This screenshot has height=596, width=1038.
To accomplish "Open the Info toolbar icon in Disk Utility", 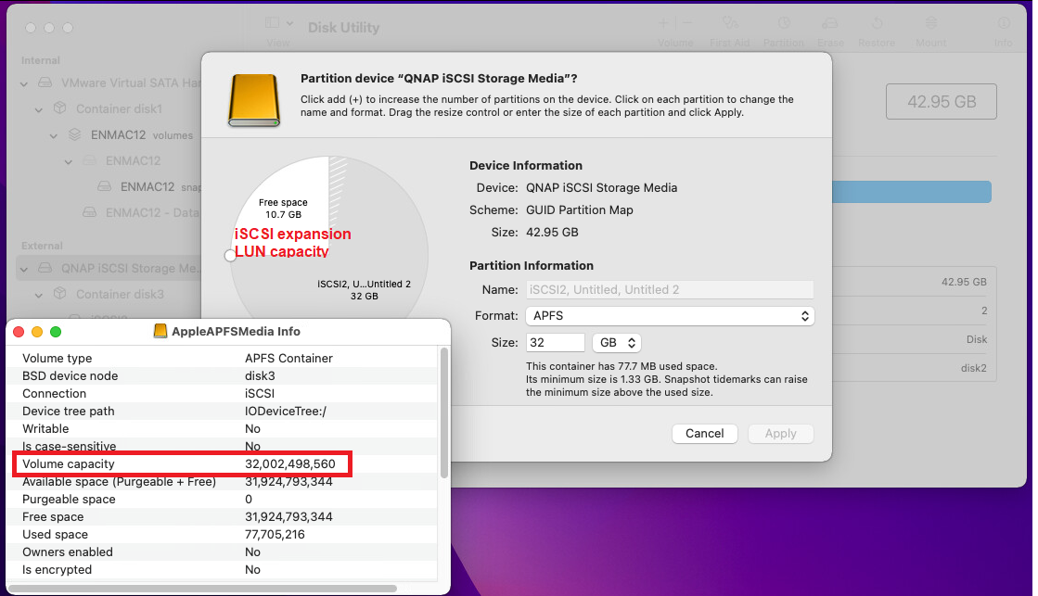I will point(1004,24).
